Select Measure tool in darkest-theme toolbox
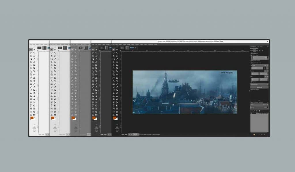 (117, 62)
